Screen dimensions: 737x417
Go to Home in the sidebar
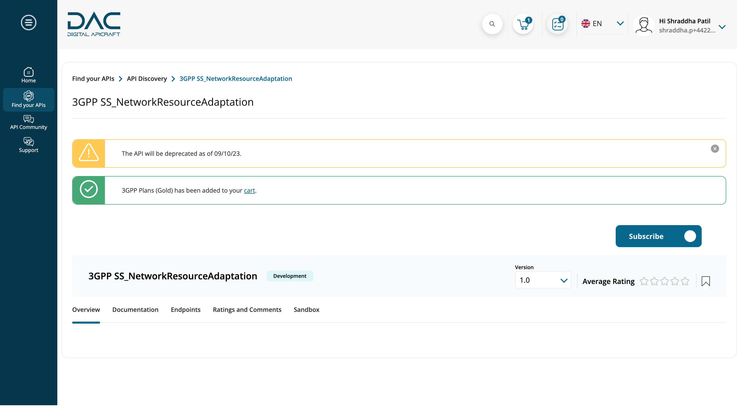pyautogui.click(x=29, y=75)
